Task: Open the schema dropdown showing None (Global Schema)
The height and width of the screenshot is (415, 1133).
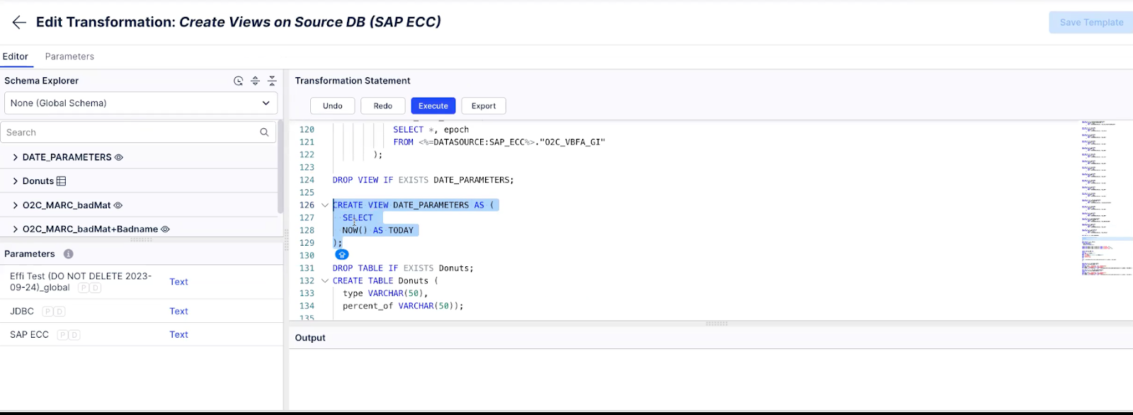Action: 140,103
